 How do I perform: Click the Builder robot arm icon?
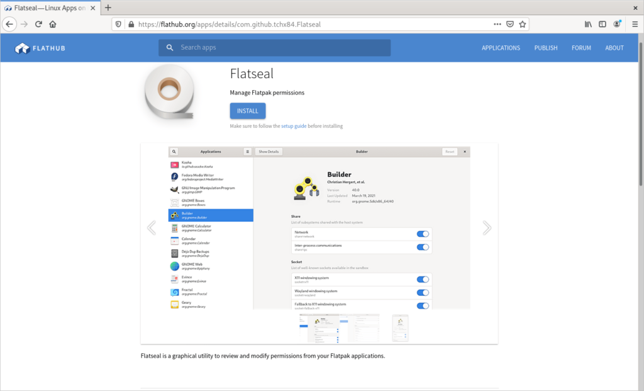(x=306, y=189)
